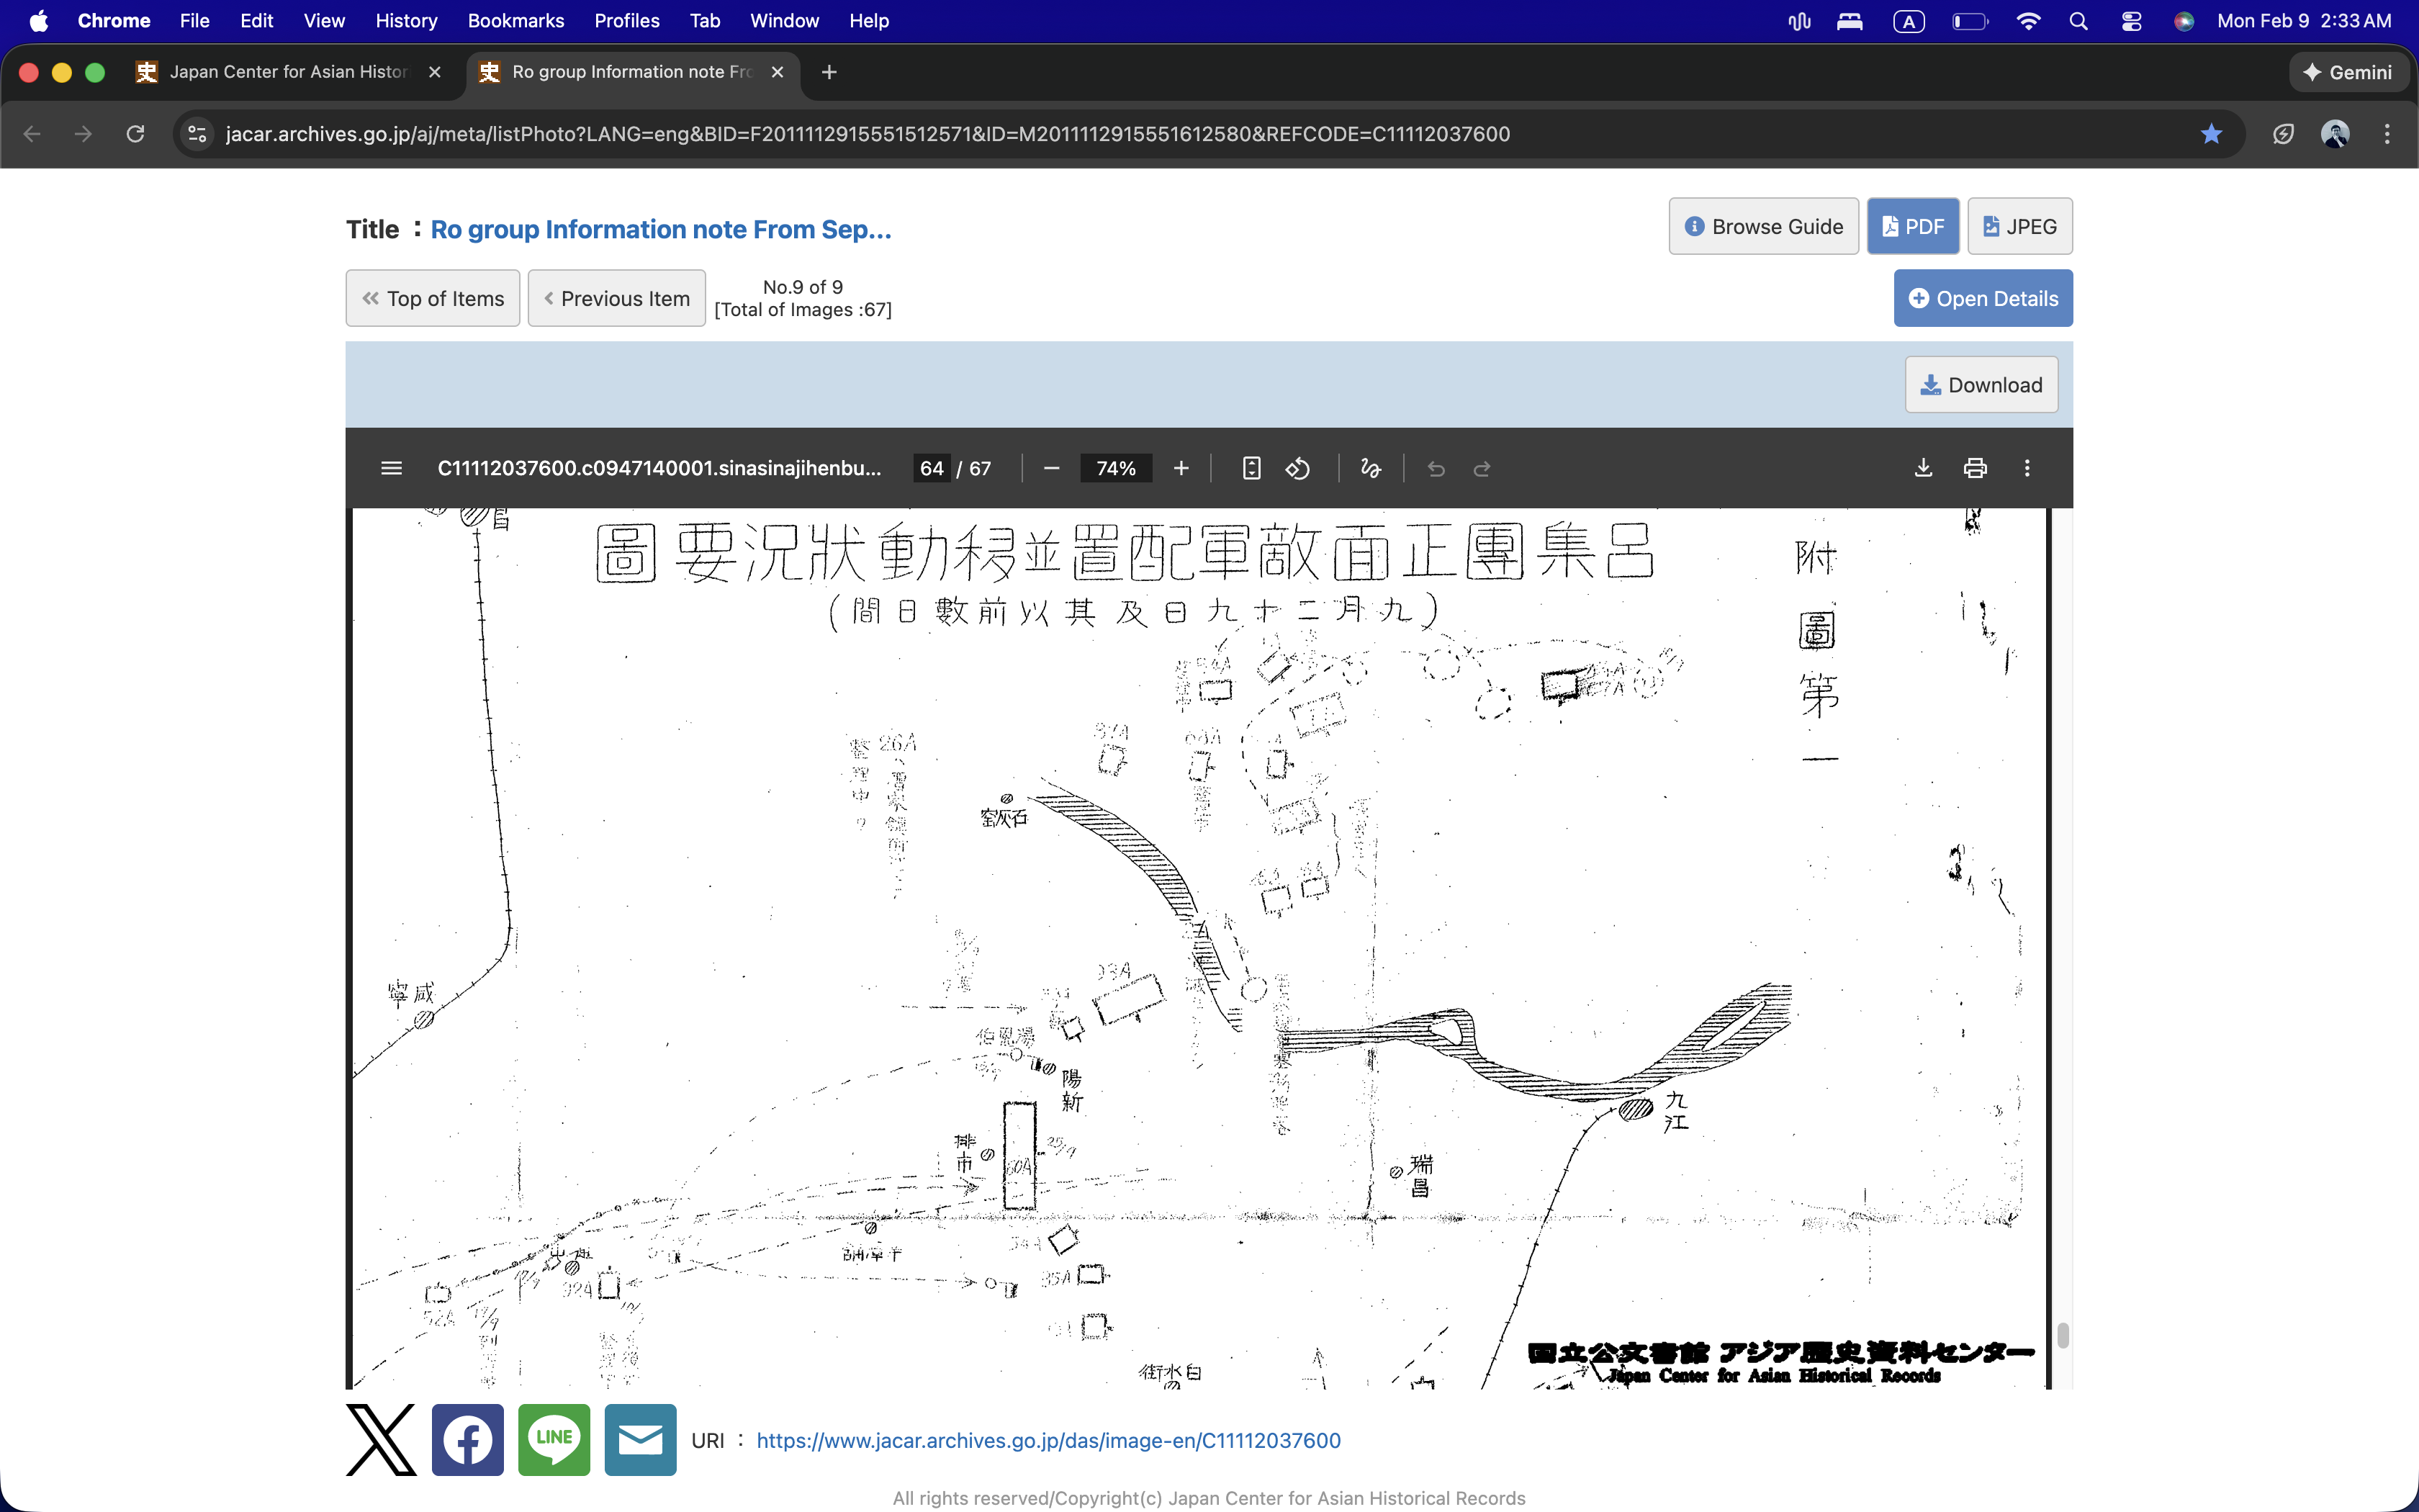Image resolution: width=2419 pixels, height=1512 pixels.
Task: Click the browser address bar URL
Action: (868, 134)
